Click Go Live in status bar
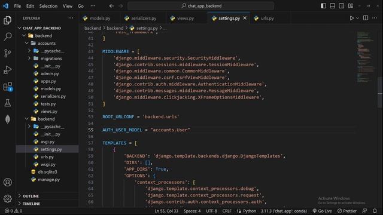Image resolution: width=383 pixels, height=215 pixels. pyautogui.click(x=322, y=211)
